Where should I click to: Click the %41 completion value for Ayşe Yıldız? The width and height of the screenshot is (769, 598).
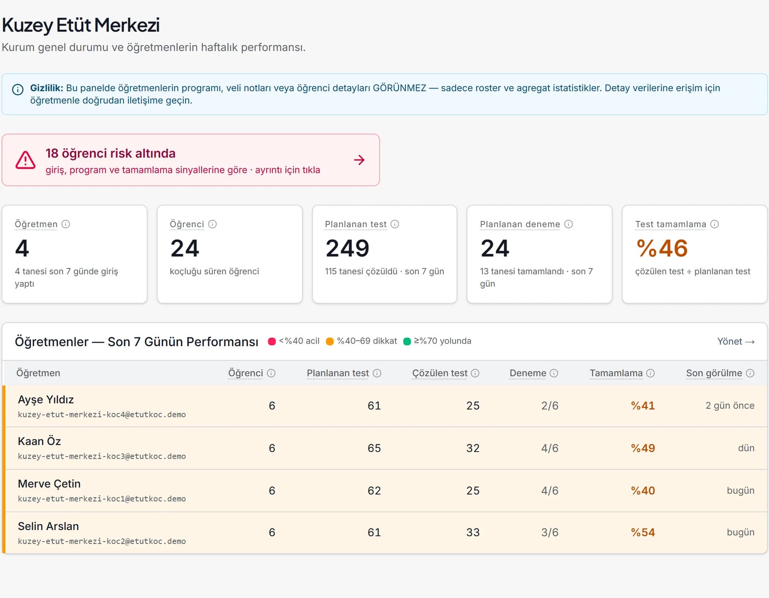click(643, 406)
